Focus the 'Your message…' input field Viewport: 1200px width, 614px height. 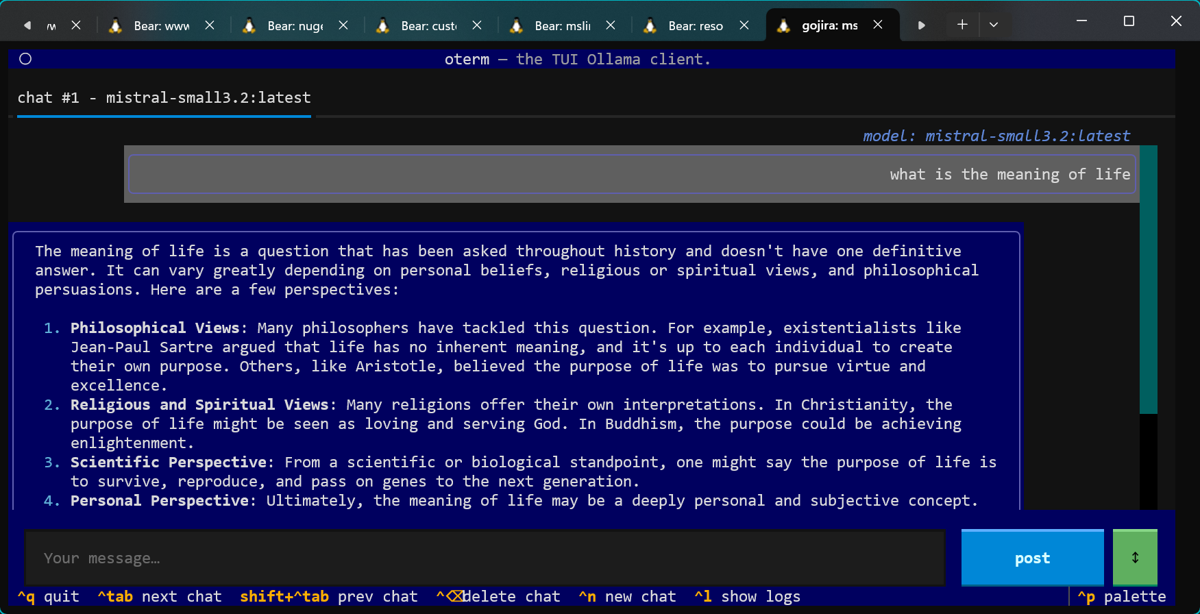pos(484,558)
